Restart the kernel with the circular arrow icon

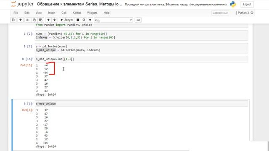pyautogui.click(x=84, y=20)
